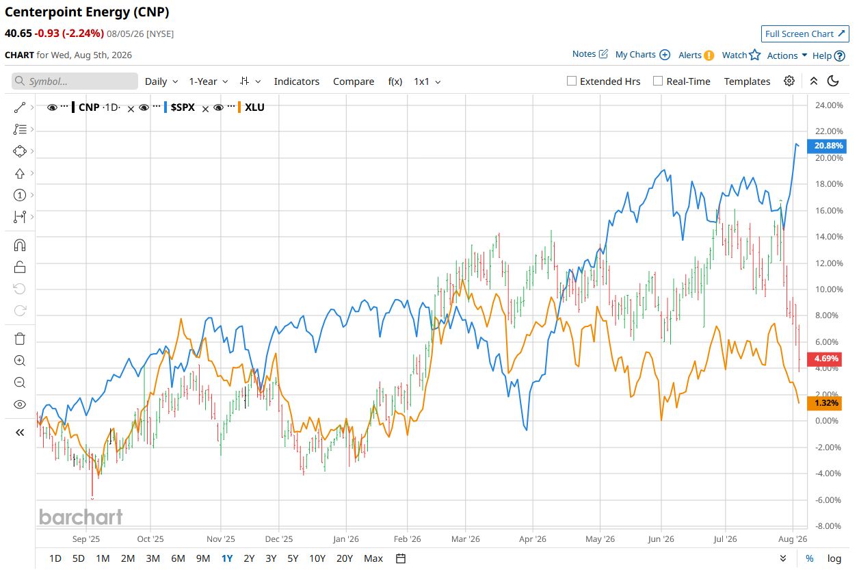The width and height of the screenshot is (859, 570).
Task: Click the 20.88% SPX price label
Action: (828, 146)
